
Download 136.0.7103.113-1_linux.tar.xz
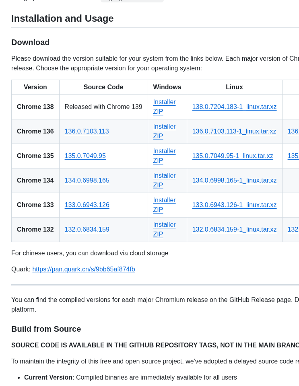click(234, 131)
